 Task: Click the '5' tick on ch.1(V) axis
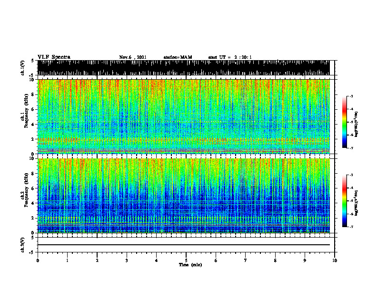click(x=32, y=61)
